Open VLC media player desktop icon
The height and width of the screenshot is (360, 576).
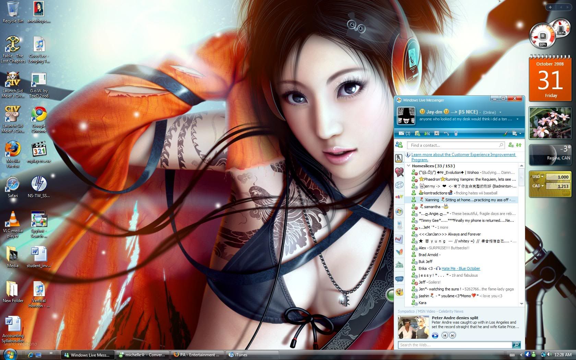13,224
